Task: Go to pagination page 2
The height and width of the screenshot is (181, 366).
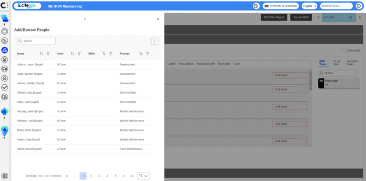Action: pos(91,176)
